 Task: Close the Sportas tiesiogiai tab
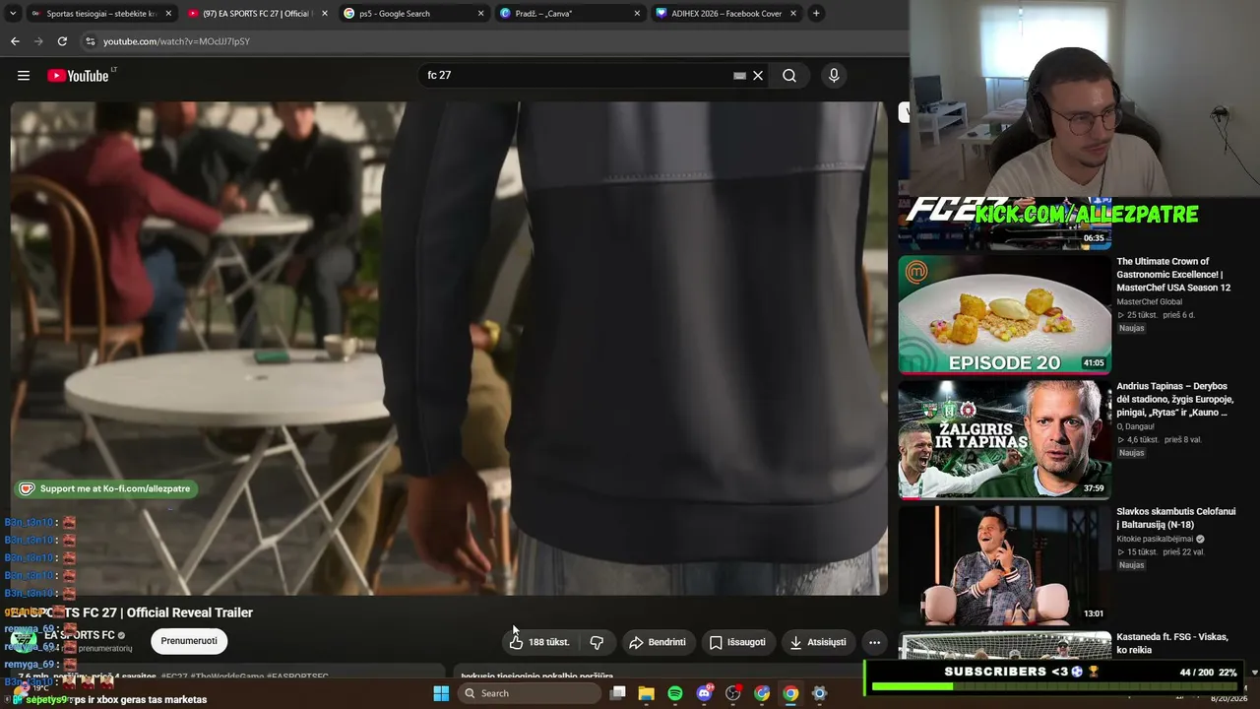(x=168, y=14)
